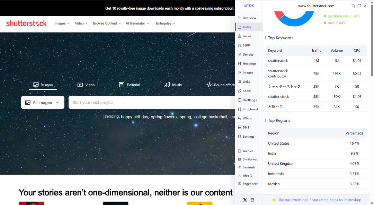This screenshot has width=374, height=205.
Task: Click the United Kingdom region row
Action: point(316,164)
